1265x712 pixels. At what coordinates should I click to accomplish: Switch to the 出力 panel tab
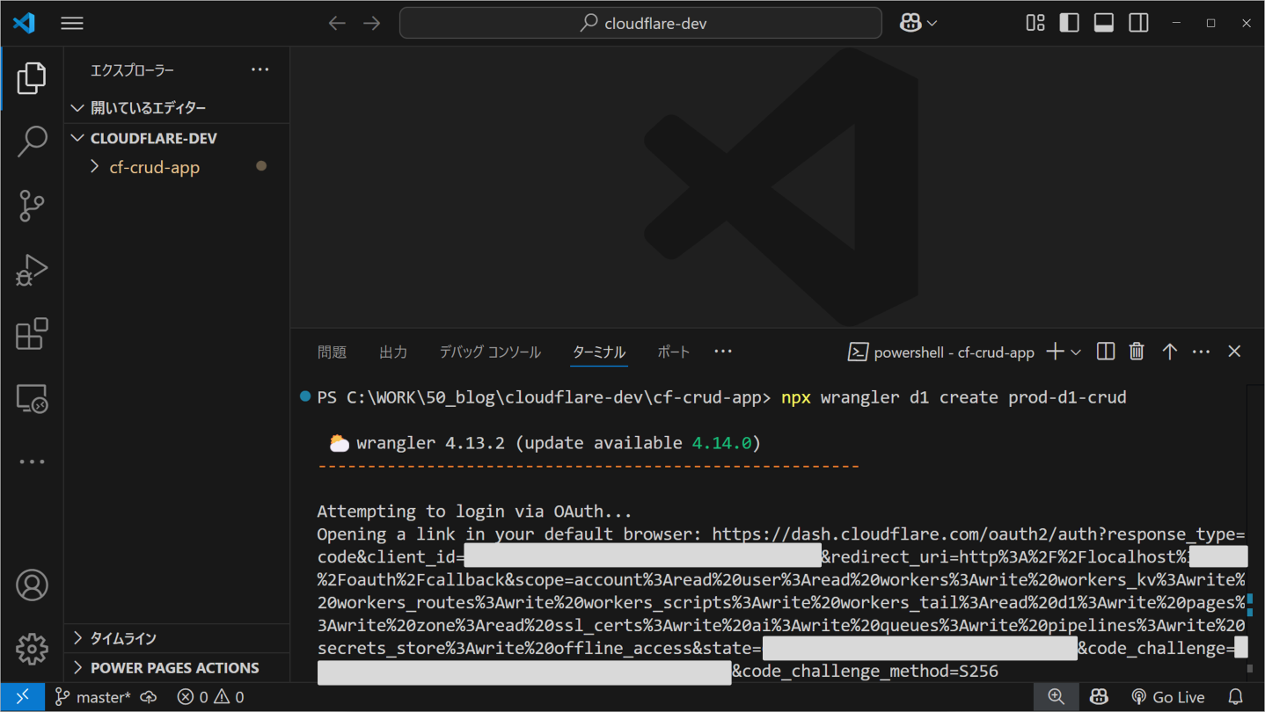[393, 352]
